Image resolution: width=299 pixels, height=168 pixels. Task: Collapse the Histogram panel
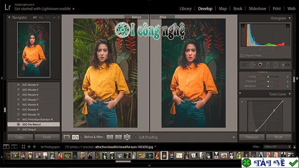289,18
